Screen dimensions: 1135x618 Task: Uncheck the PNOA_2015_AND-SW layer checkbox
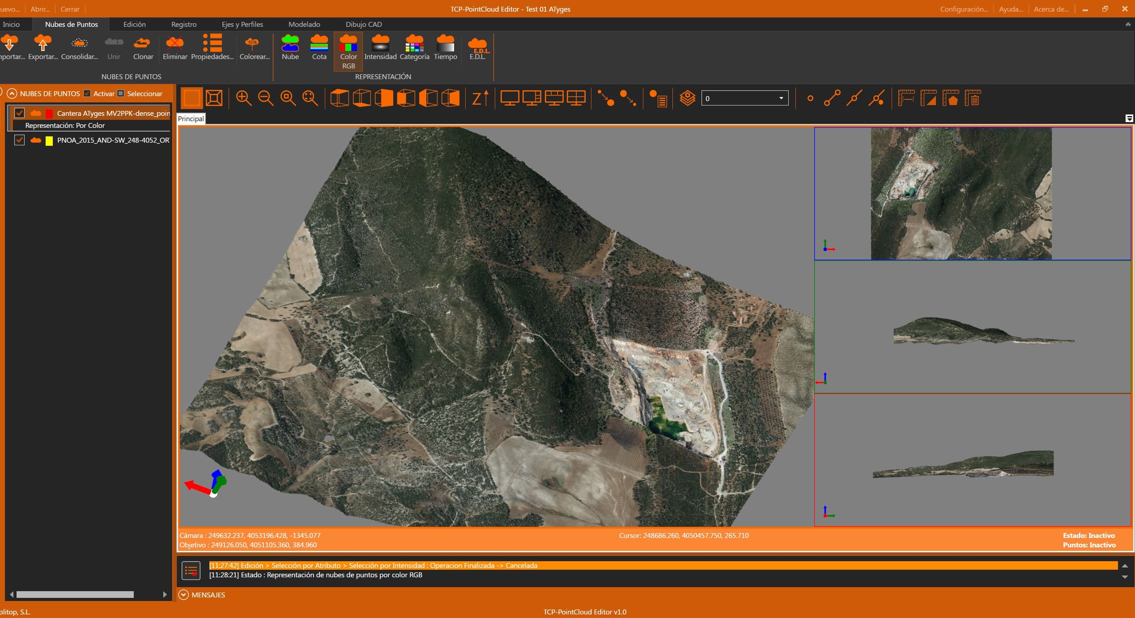point(19,140)
